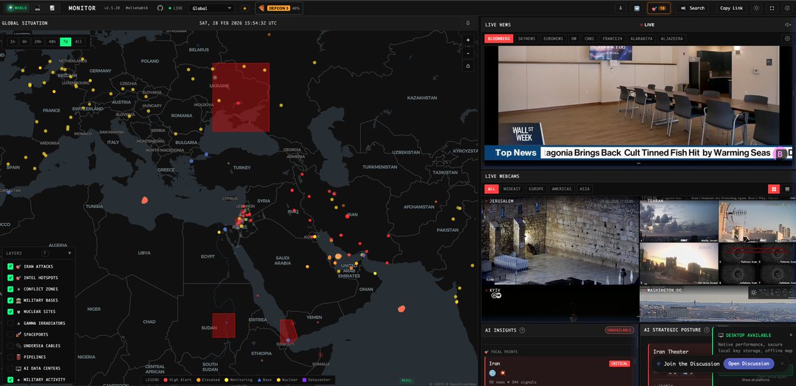Dismiss the Join the Discussion banner

coord(782,363)
